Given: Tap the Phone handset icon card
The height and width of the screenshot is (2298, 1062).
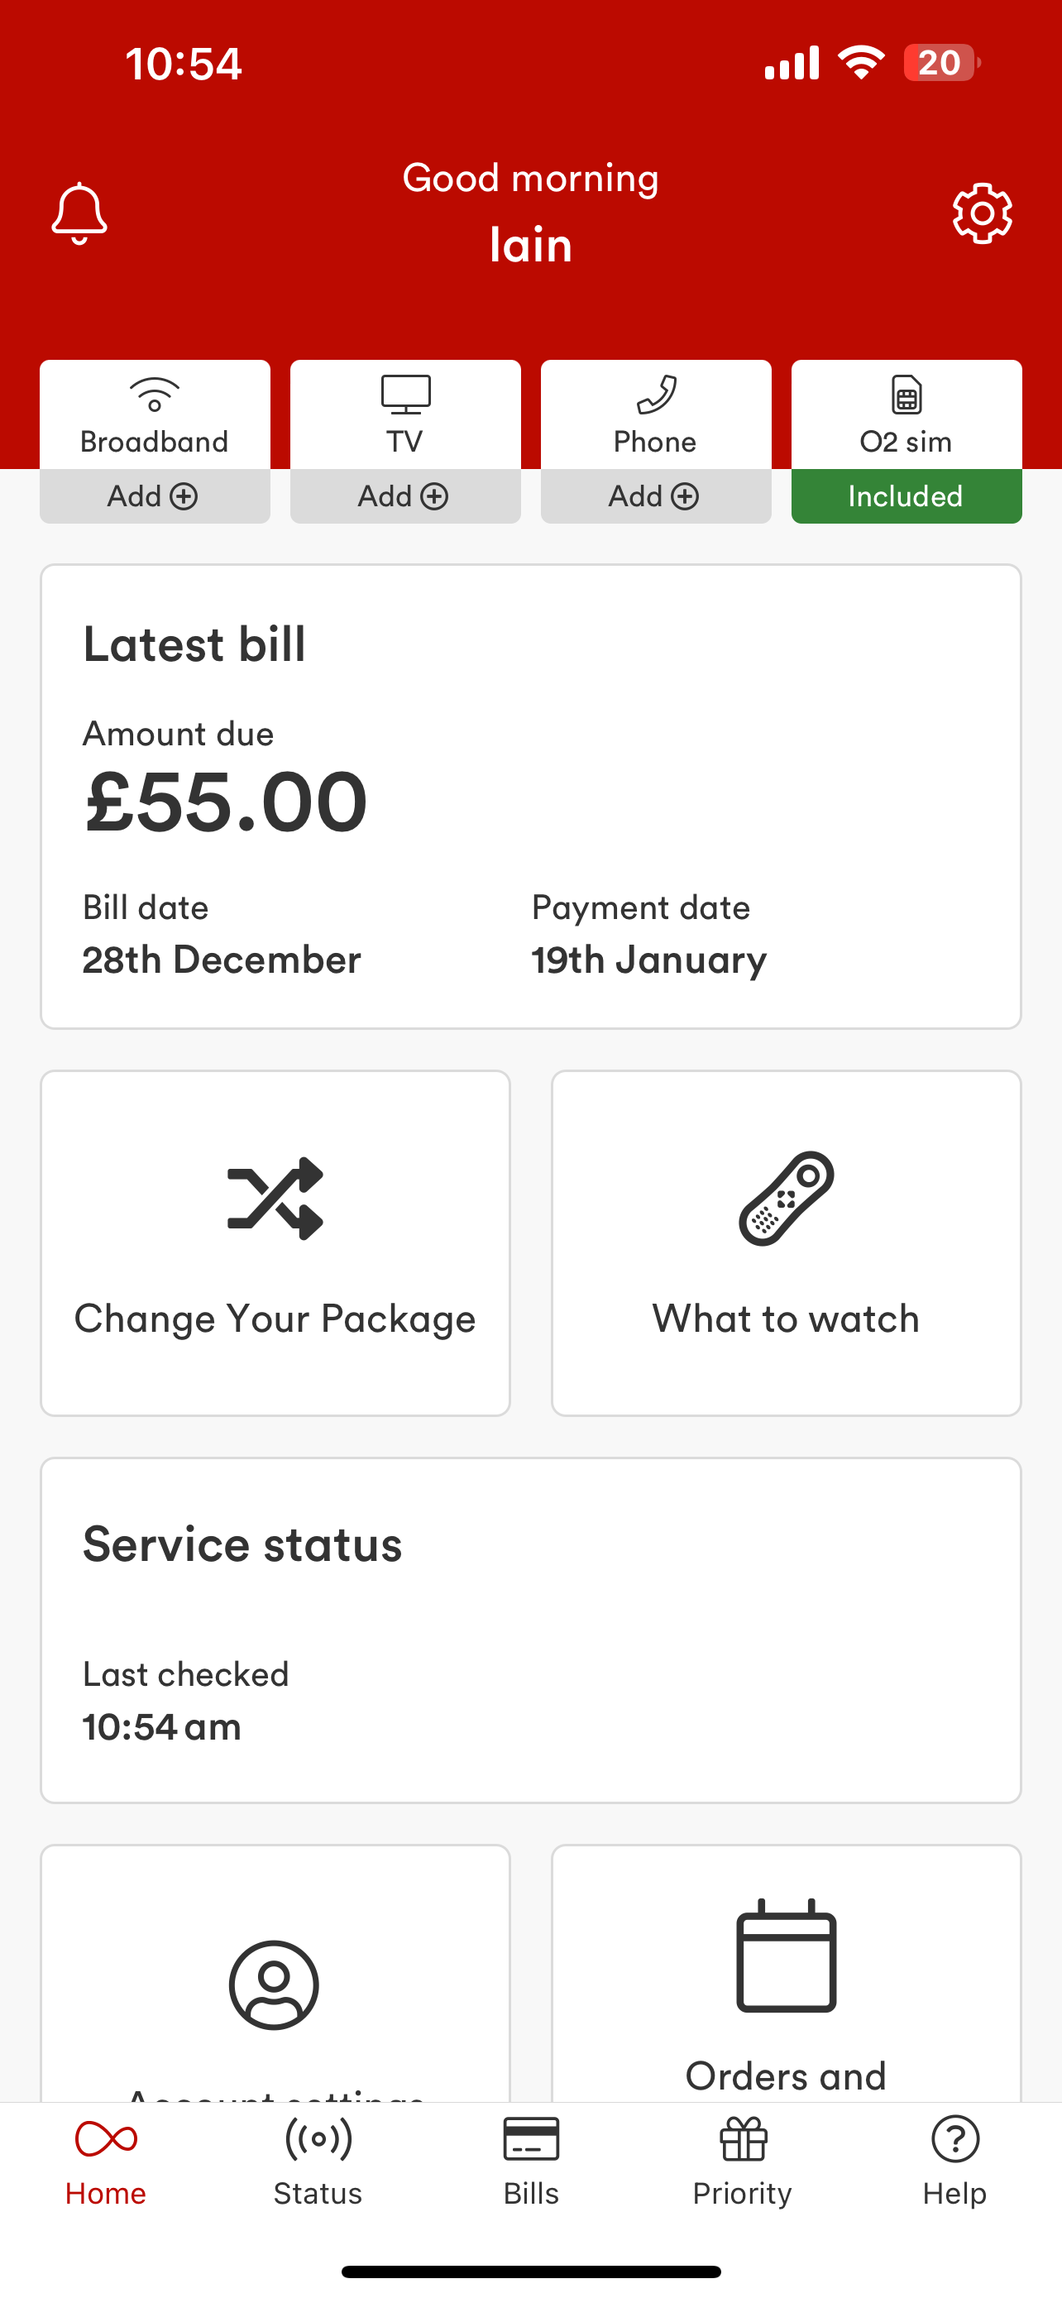Looking at the screenshot, I should click(x=656, y=414).
